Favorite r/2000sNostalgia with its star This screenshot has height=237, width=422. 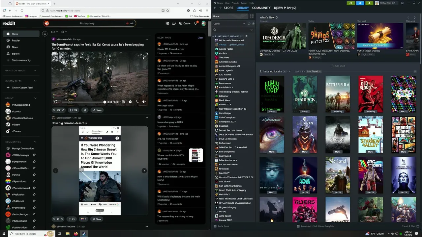[34, 155]
